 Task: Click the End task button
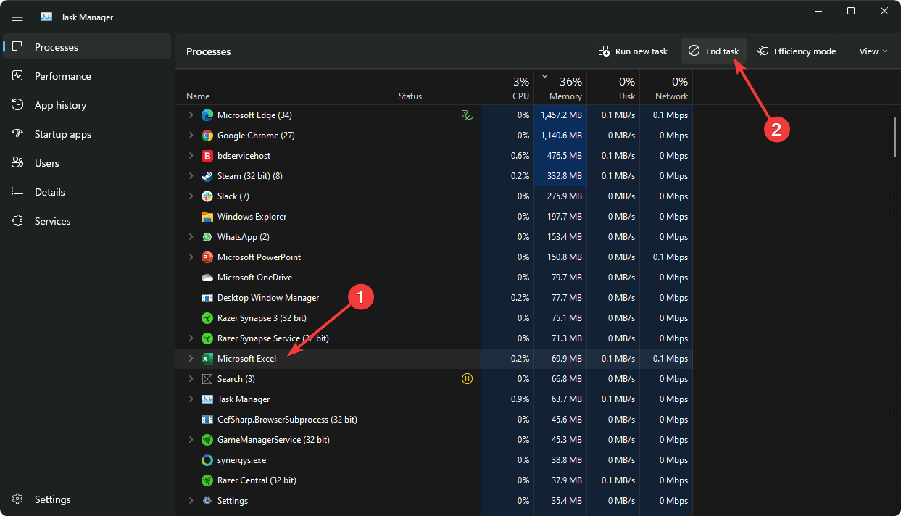(x=714, y=51)
